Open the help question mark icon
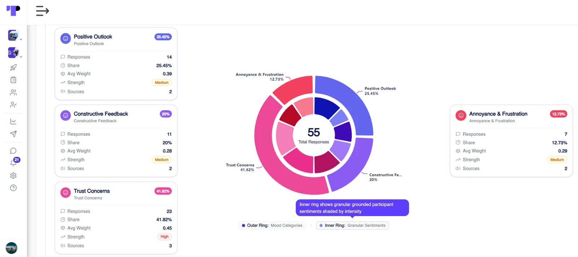This screenshot has height=257, width=578. [13, 188]
